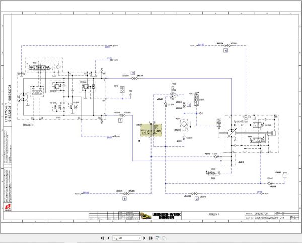The height and width of the screenshot is (243, 302).
Task: Click the boxed reference number 3
Action: [197, 199]
